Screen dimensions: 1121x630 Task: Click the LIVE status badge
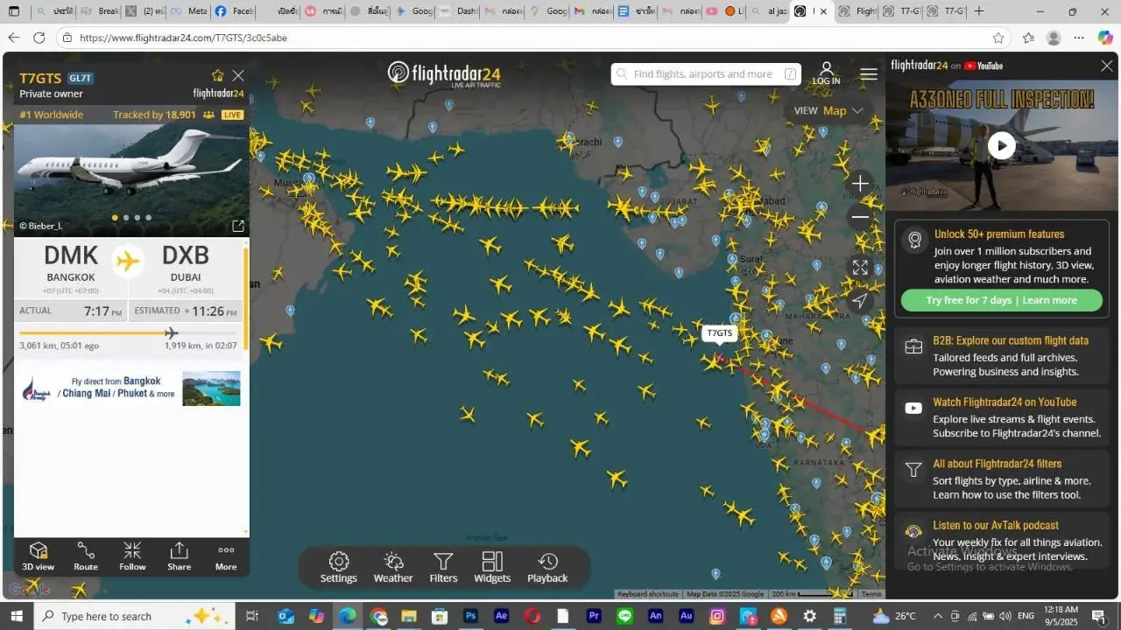232,115
